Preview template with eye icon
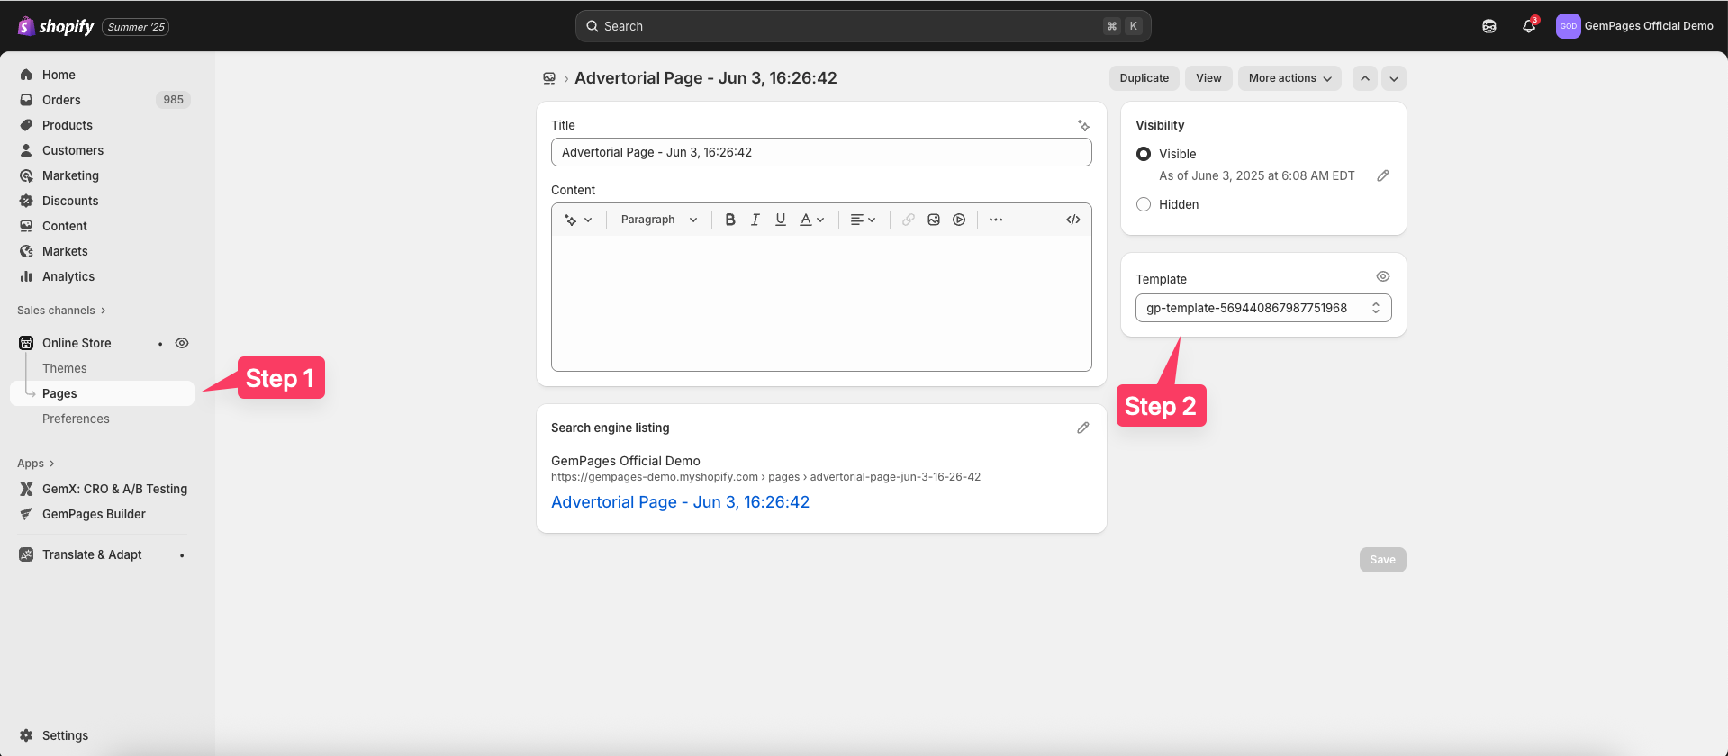 click(1383, 276)
